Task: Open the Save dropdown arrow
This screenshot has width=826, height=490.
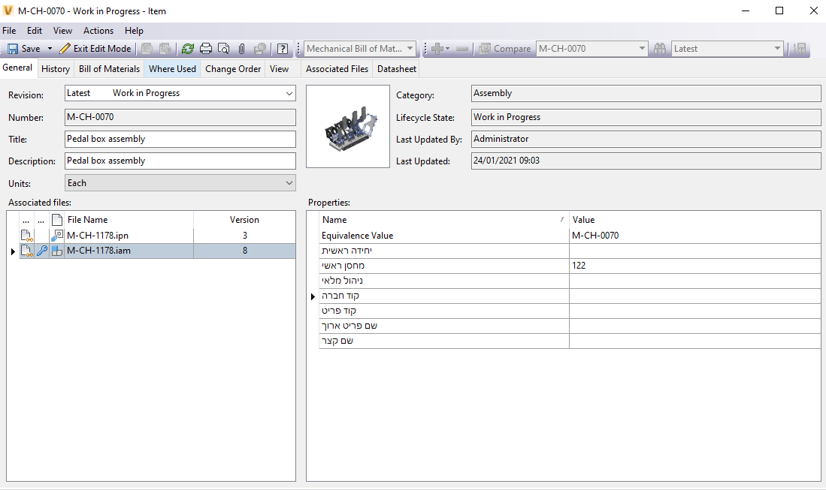Action: 50,49
